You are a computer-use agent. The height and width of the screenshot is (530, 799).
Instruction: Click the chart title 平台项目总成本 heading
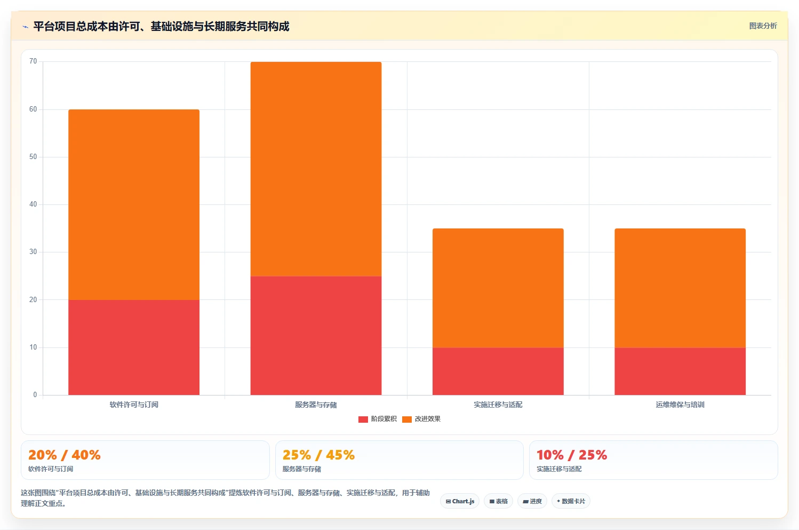coord(161,26)
